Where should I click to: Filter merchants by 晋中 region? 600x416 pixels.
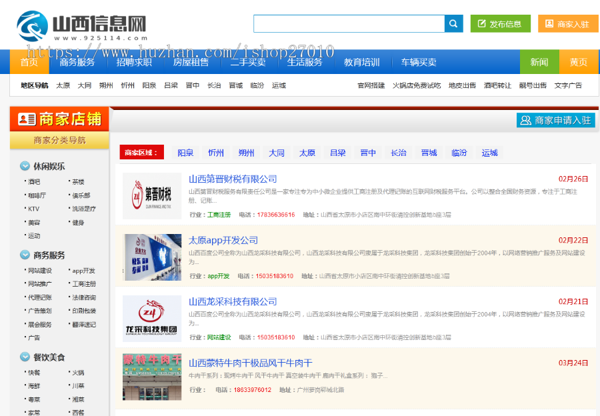(368, 153)
